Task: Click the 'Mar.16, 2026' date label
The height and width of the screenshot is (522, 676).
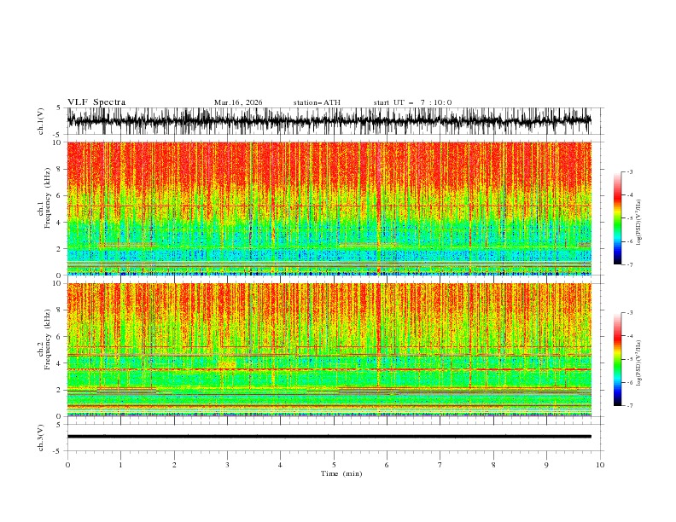Action: click(x=238, y=102)
